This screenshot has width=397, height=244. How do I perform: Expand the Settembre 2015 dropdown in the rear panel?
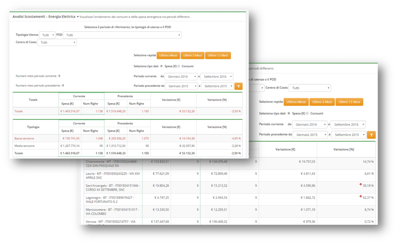click(348, 135)
